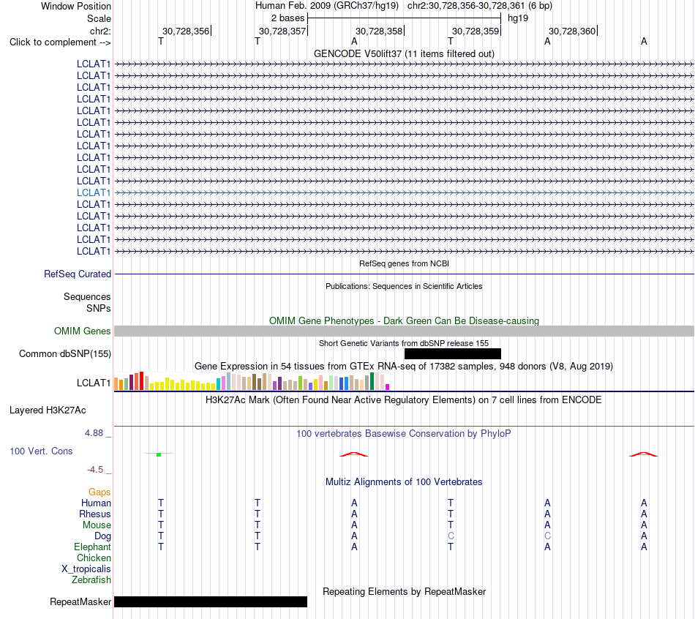Click the LCLAT1 label beside GTEx chart
Screen dimensions: 695x619
(x=94, y=383)
